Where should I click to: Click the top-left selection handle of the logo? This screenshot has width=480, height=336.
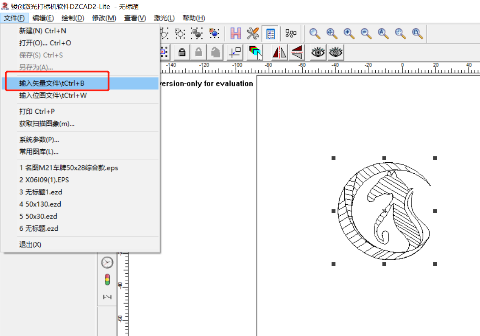[334, 158]
